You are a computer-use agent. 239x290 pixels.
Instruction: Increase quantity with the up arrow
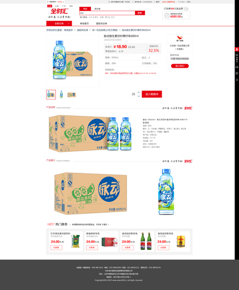pos(139,93)
